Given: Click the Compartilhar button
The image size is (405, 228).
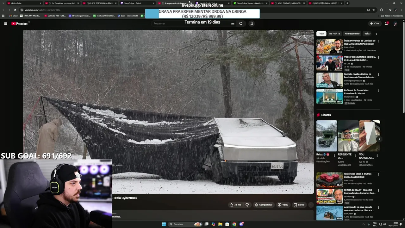Looking at the screenshot, I should tap(263, 205).
